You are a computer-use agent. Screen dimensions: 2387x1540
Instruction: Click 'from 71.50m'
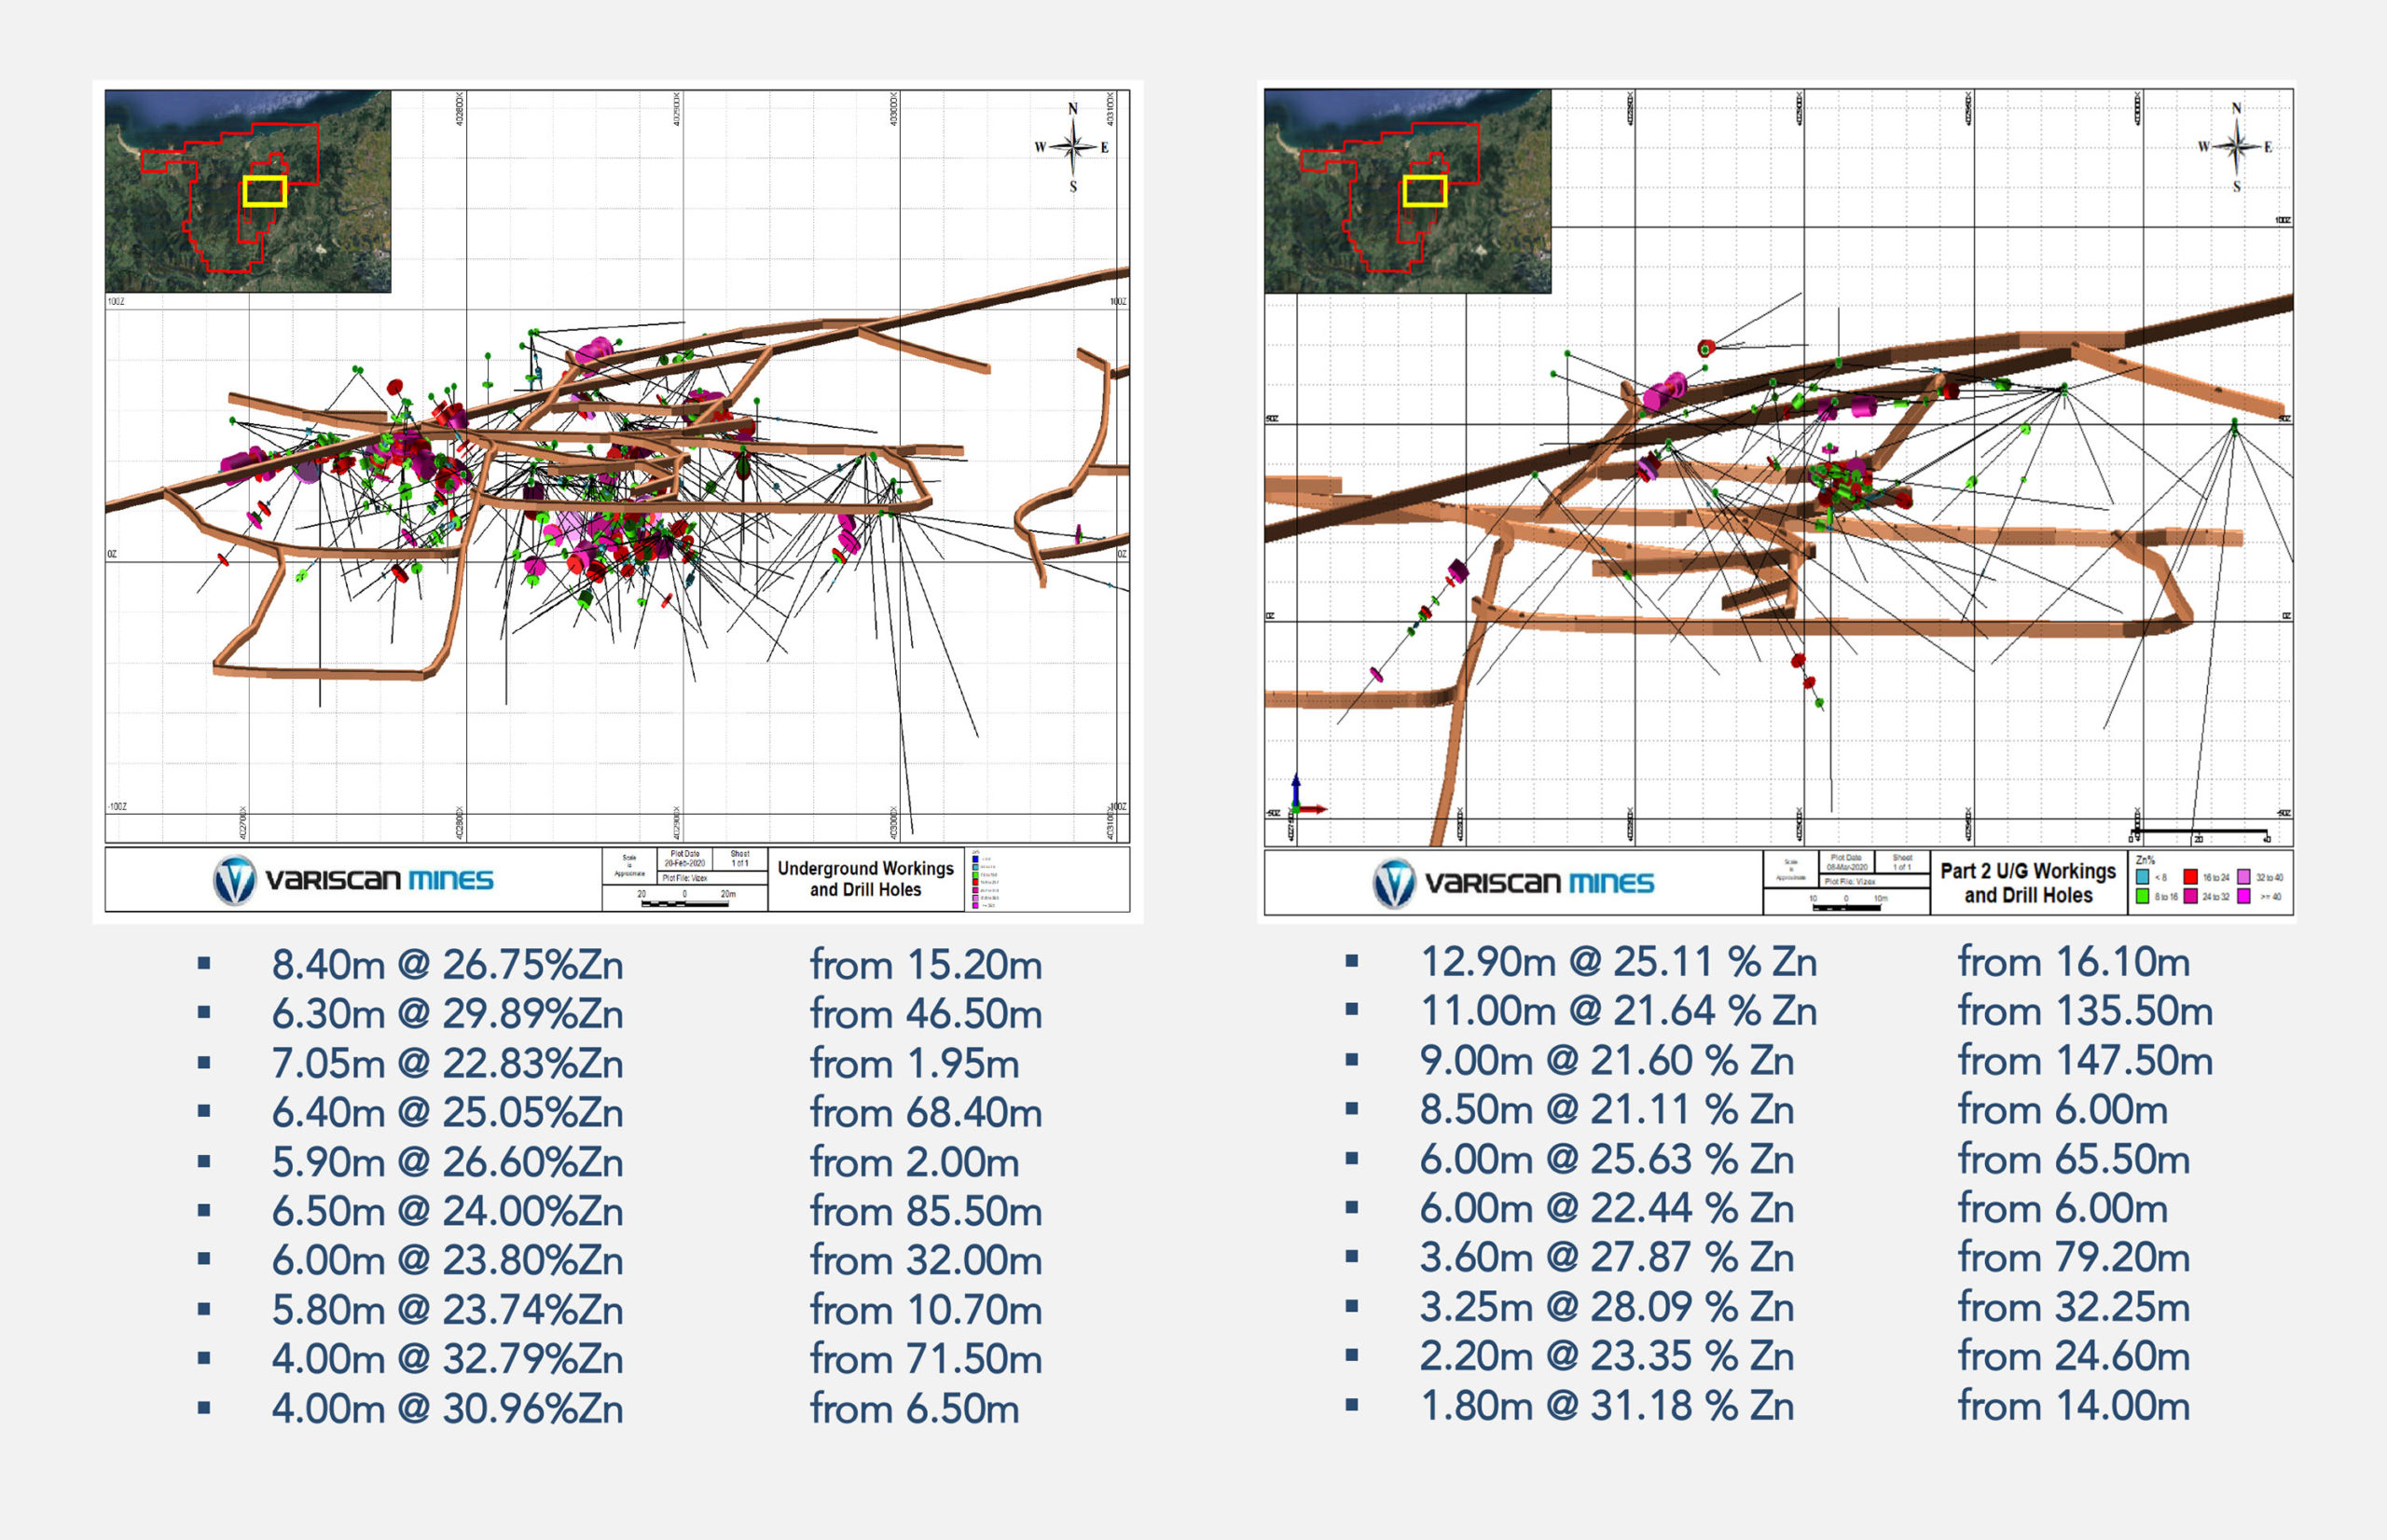(926, 1359)
